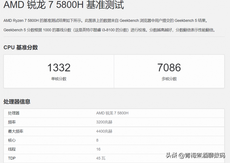Click the TDP row label
This screenshot has height=163, width=230.
(x=12, y=158)
